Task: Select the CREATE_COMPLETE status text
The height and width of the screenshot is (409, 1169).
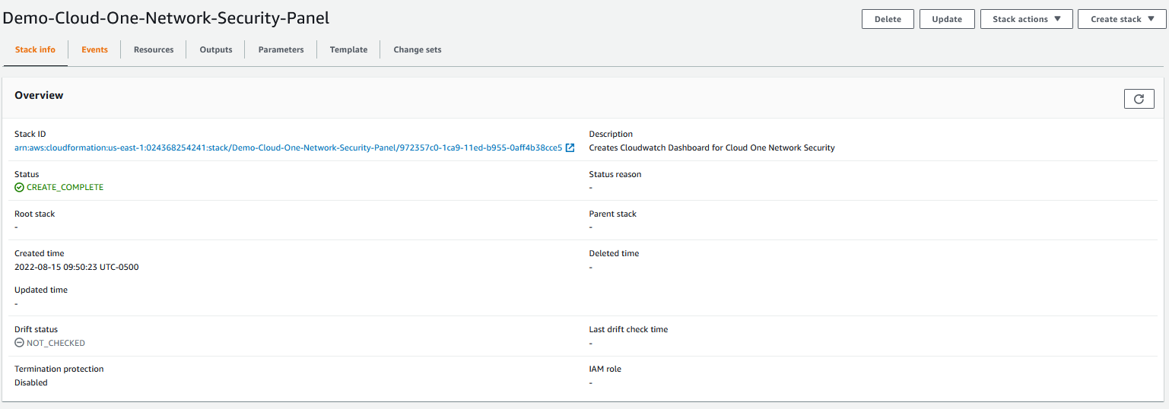Action: point(65,187)
